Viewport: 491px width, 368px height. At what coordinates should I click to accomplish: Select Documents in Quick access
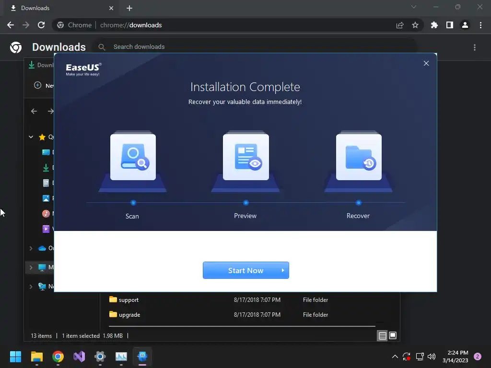pos(47,183)
